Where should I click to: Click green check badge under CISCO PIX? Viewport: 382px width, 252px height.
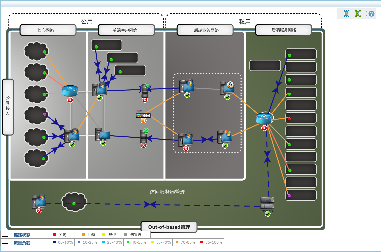(268, 214)
